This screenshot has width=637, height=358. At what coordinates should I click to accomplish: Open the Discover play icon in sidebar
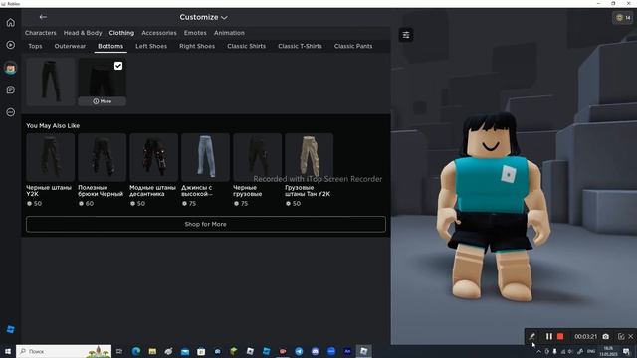click(11, 45)
